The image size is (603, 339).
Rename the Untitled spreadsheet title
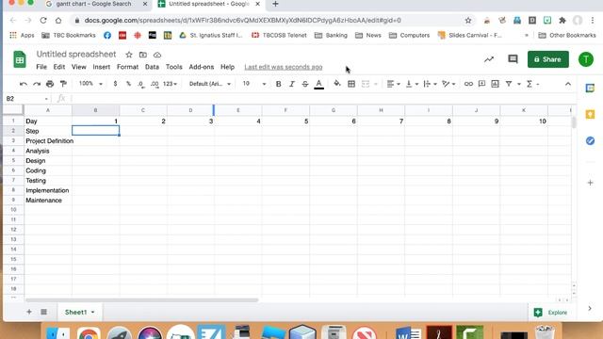point(76,55)
